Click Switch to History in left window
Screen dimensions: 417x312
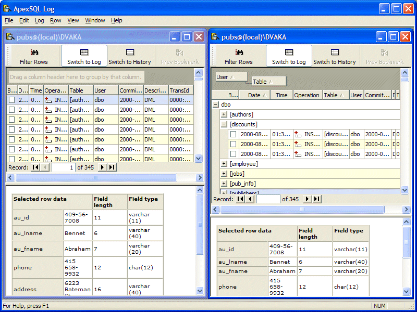click(x=130, y=57)
